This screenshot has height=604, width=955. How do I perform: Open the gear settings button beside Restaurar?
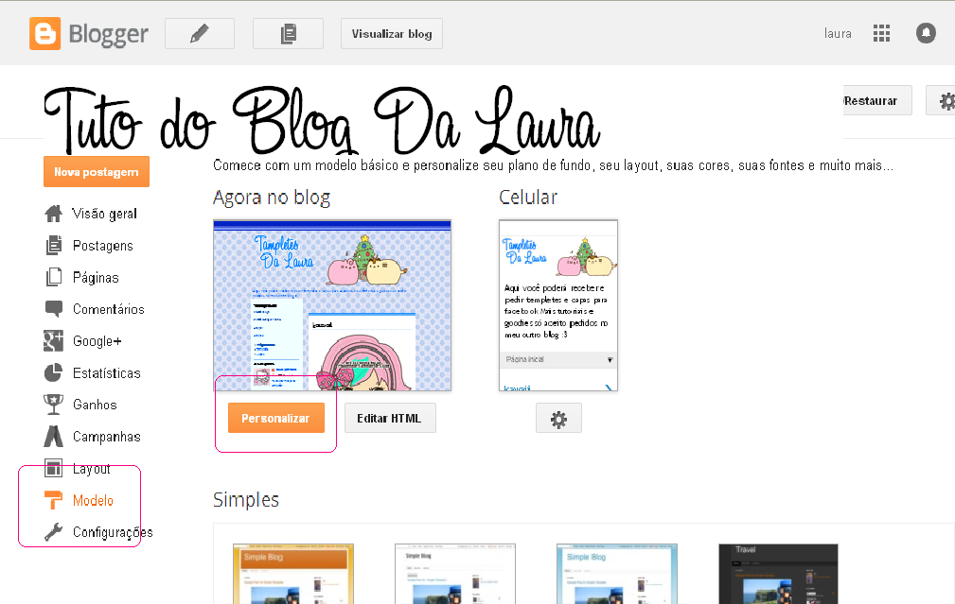[943, 100]
